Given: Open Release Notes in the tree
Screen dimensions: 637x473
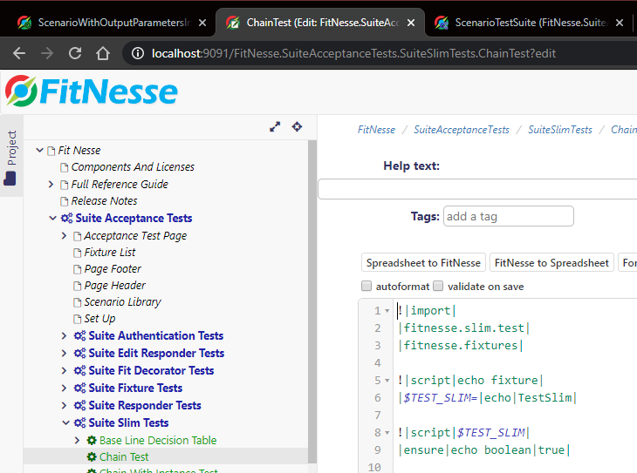Looking at the screenshot, I should (x=105, y=201).
